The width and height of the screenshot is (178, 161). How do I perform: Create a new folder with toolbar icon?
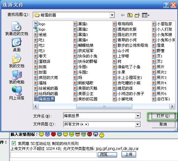pos(137,15)
